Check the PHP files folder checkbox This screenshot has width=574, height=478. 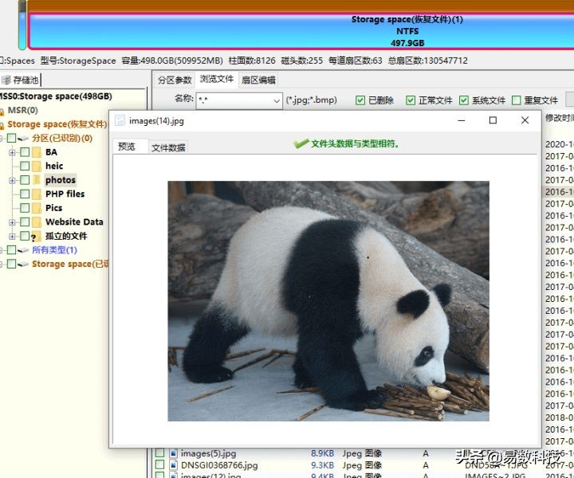click(x=25, y=194)
